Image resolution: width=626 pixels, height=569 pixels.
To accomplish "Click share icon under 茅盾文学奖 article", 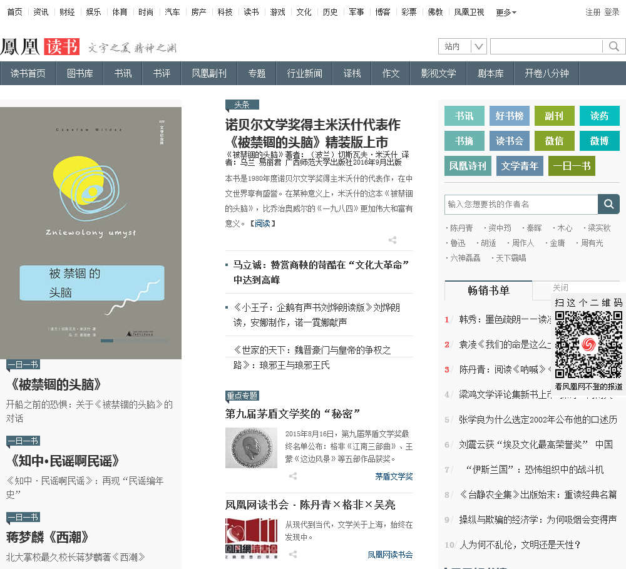I will [292, 476].
